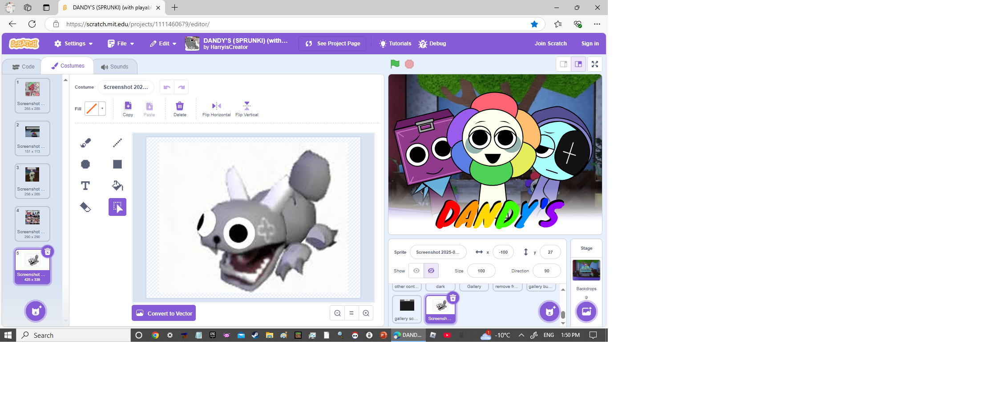1002x397 pixels.
Task: Click the Sign in link
Action: tap(590, 44)
